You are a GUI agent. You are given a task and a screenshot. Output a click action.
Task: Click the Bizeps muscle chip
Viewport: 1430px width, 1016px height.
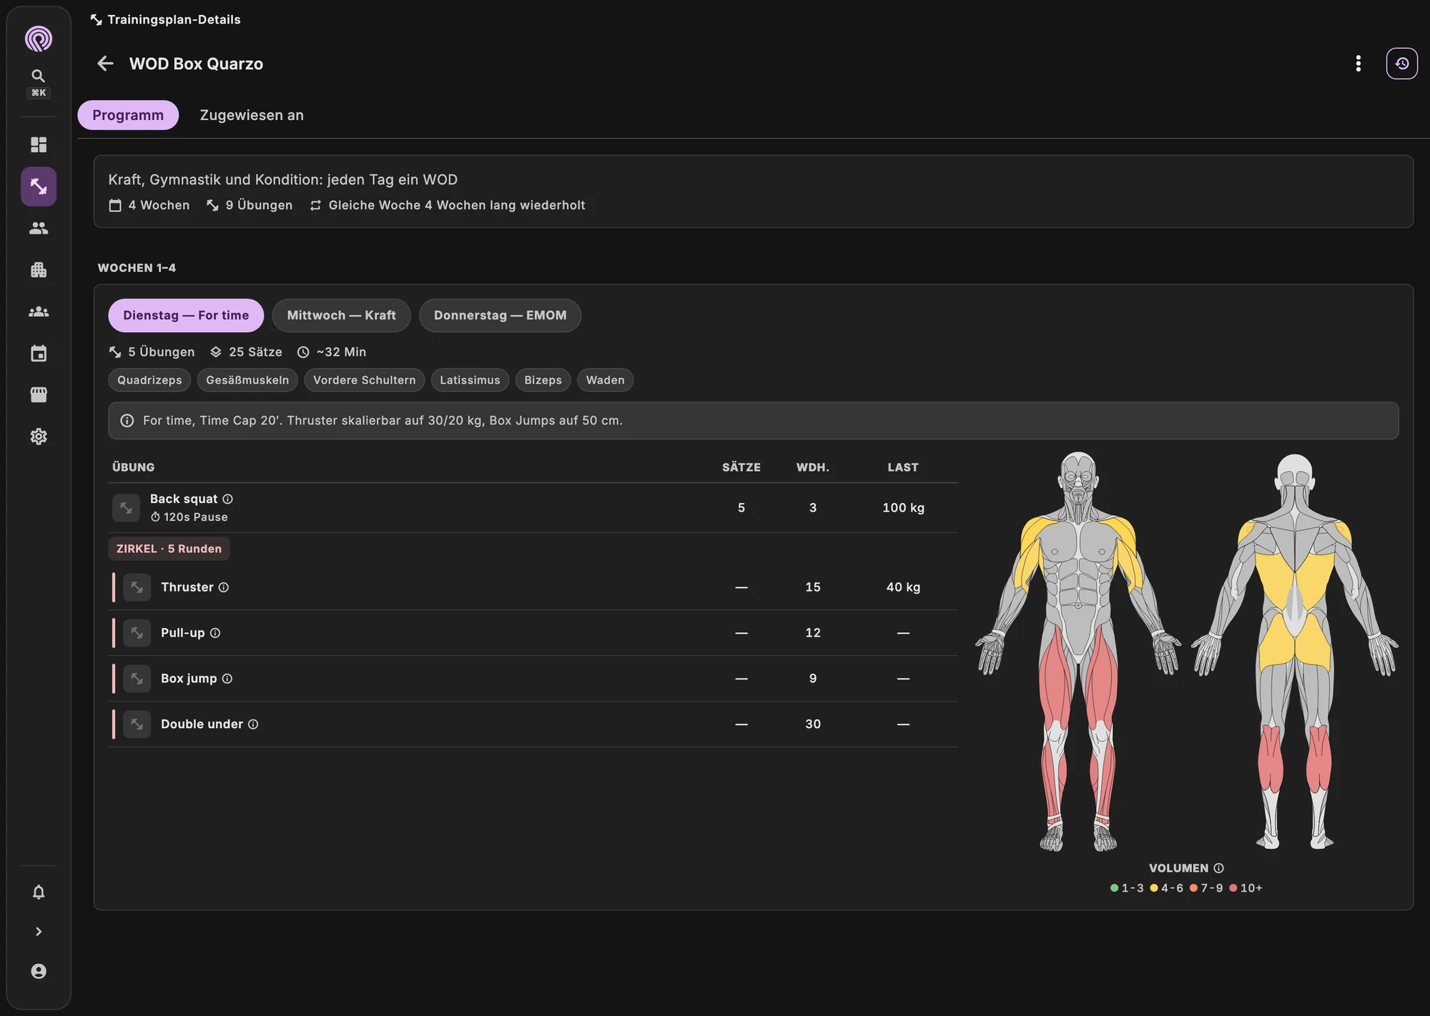[x=543, y=380]
